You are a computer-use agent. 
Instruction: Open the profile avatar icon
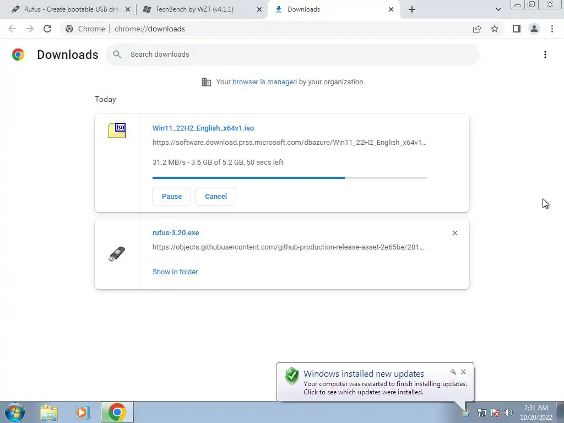pos(534,29)
